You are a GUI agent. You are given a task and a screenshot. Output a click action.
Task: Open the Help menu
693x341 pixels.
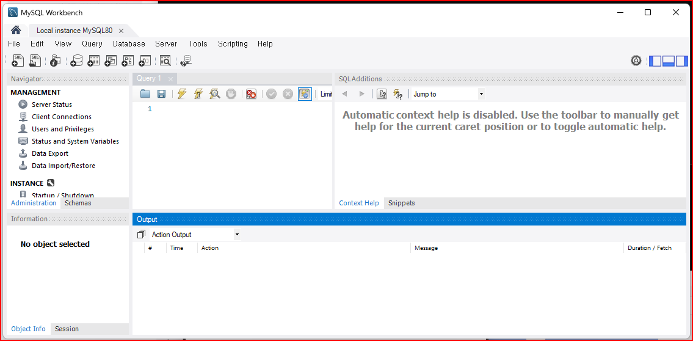click(265, 44)
